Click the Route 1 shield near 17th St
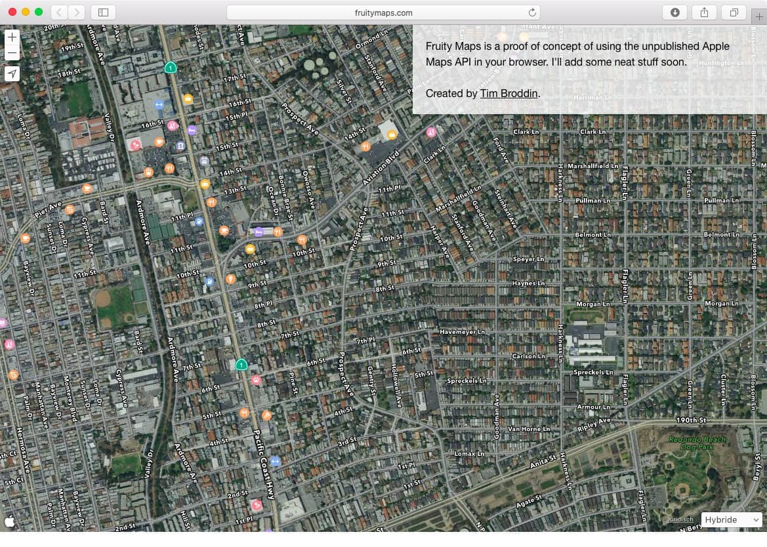This screenshot has height=547, width=767. pyautogui.click(x=171, y=68)
